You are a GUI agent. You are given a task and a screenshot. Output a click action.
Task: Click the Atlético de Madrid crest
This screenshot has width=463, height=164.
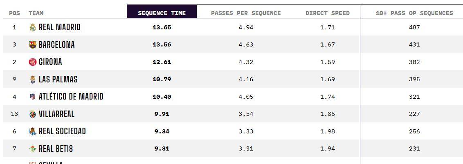(x=33, y=97)
